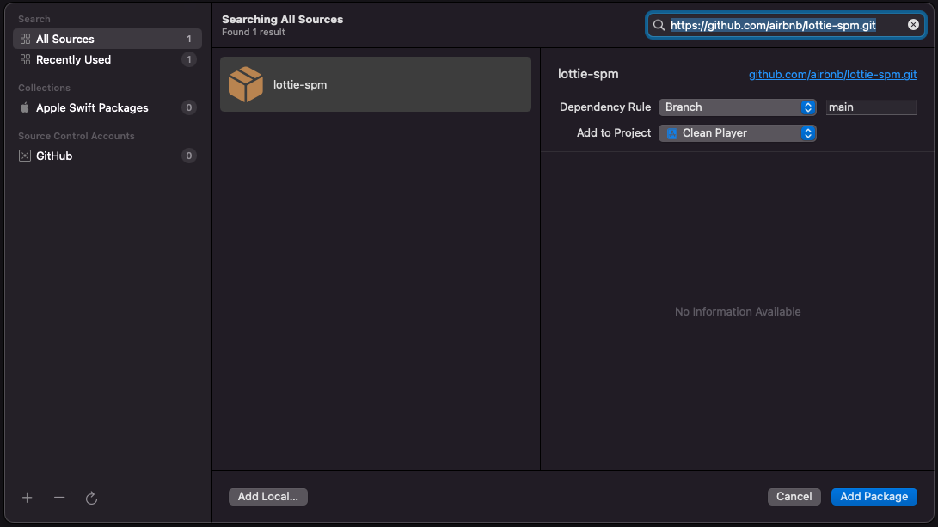Click the Add Package button
Viewport: 938px width, 527px height.
[x=874, y=497]
